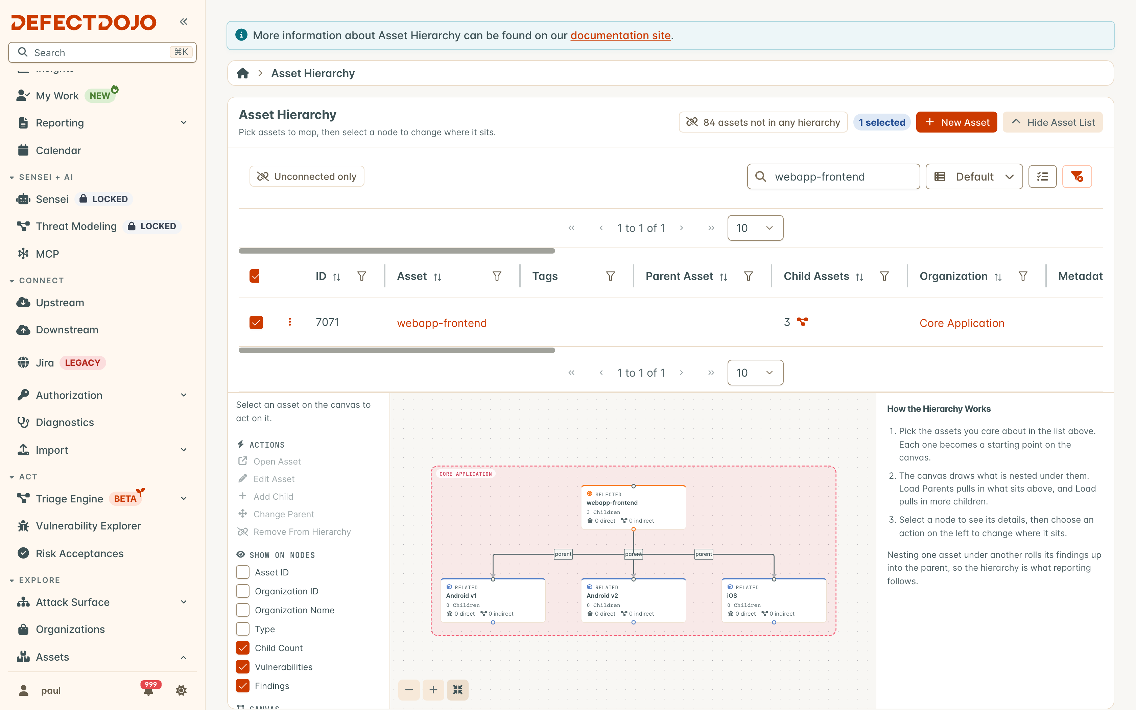Image resolution: width=1136 pixels, height=710 pixels.
Task: Open Vulnerability Explorer in sidebar
Action: (88, 526)
